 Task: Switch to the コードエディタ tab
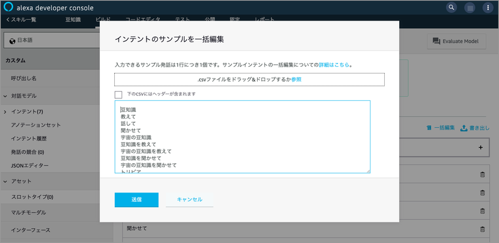tap(143, 19)
